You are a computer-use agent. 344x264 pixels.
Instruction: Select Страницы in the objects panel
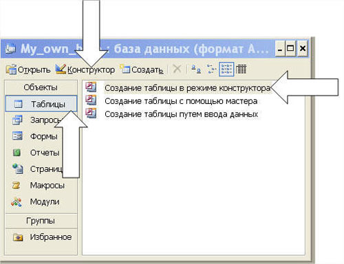(x=41, y=169)
